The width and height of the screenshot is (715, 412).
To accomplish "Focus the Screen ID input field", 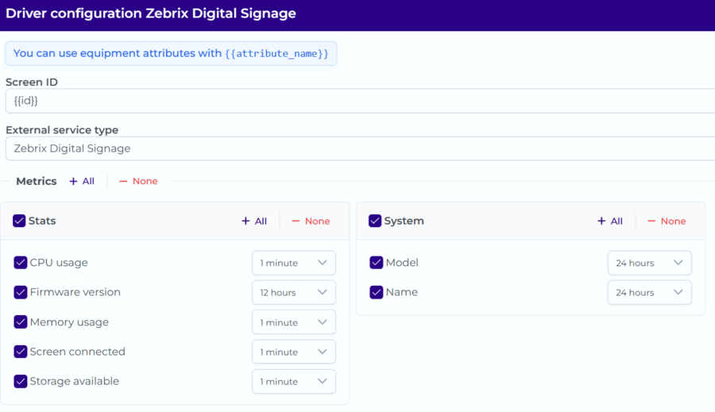I will (x=360, y=101).
